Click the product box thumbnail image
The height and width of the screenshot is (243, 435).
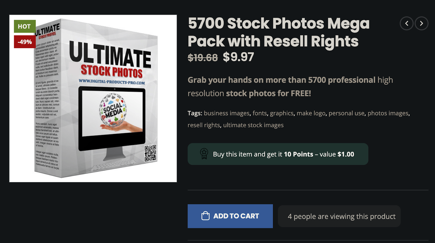point(93,98)
